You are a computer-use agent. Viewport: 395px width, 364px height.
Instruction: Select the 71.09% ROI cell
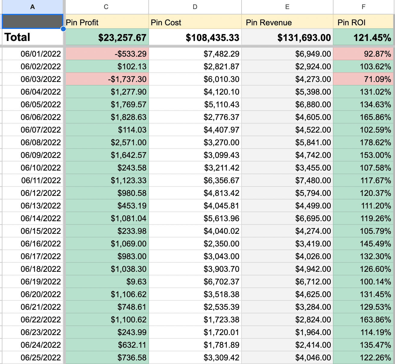tap(364, 79)
